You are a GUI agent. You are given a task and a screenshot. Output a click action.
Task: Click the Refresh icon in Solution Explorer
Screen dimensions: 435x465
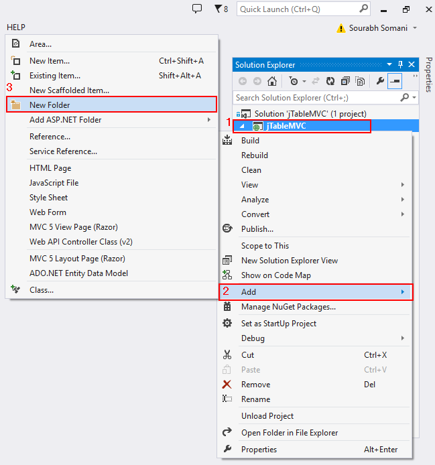(330, 81)
